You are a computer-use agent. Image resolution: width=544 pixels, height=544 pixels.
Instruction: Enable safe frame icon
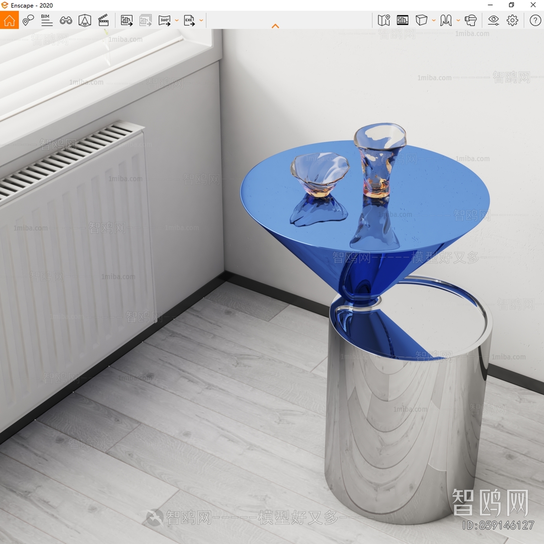(x=85, y=20)
